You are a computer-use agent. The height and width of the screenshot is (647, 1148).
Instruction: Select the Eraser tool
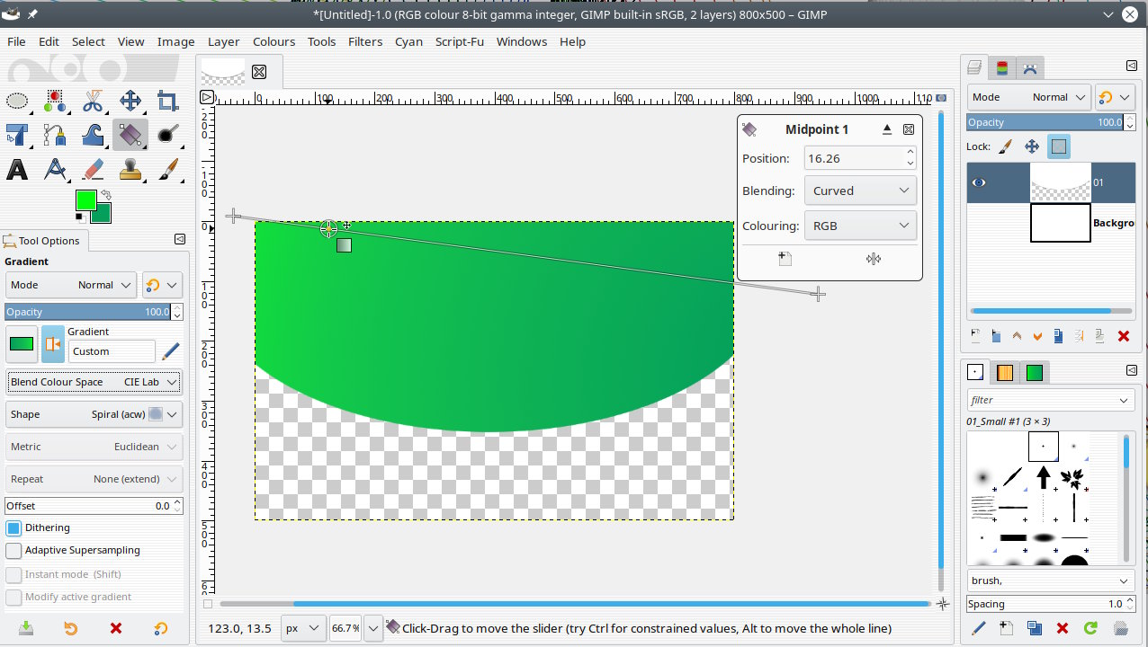click(x=93, y=169)
